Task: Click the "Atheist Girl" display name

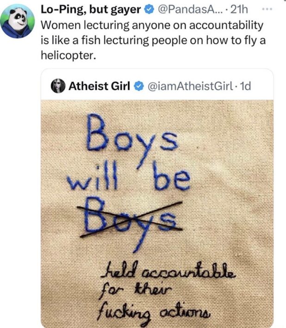Action: click(x=99, y=86)
